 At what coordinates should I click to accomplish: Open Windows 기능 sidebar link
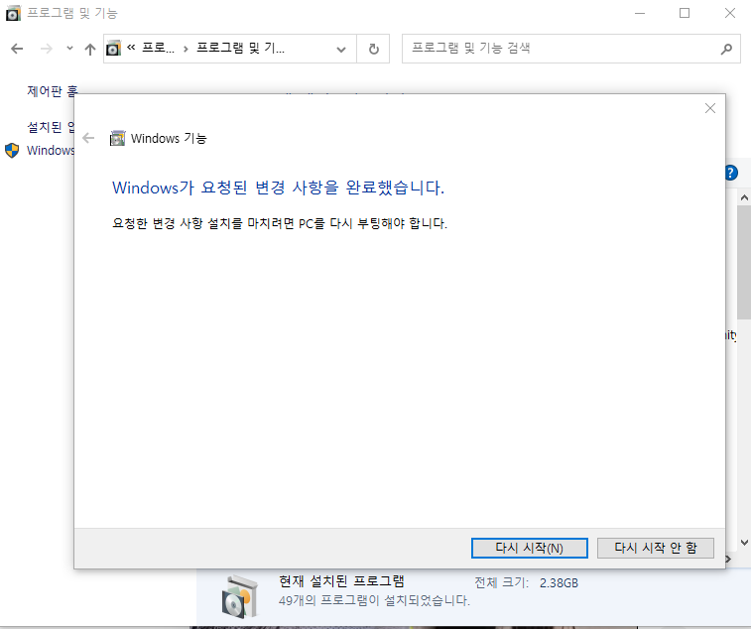coord(51,151)
